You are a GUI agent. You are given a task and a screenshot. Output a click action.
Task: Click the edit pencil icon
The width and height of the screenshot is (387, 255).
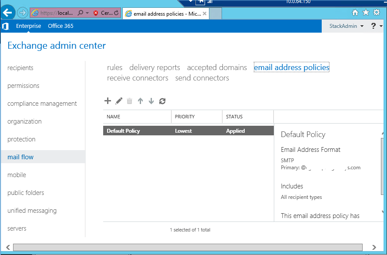click(x=119, y=101)
